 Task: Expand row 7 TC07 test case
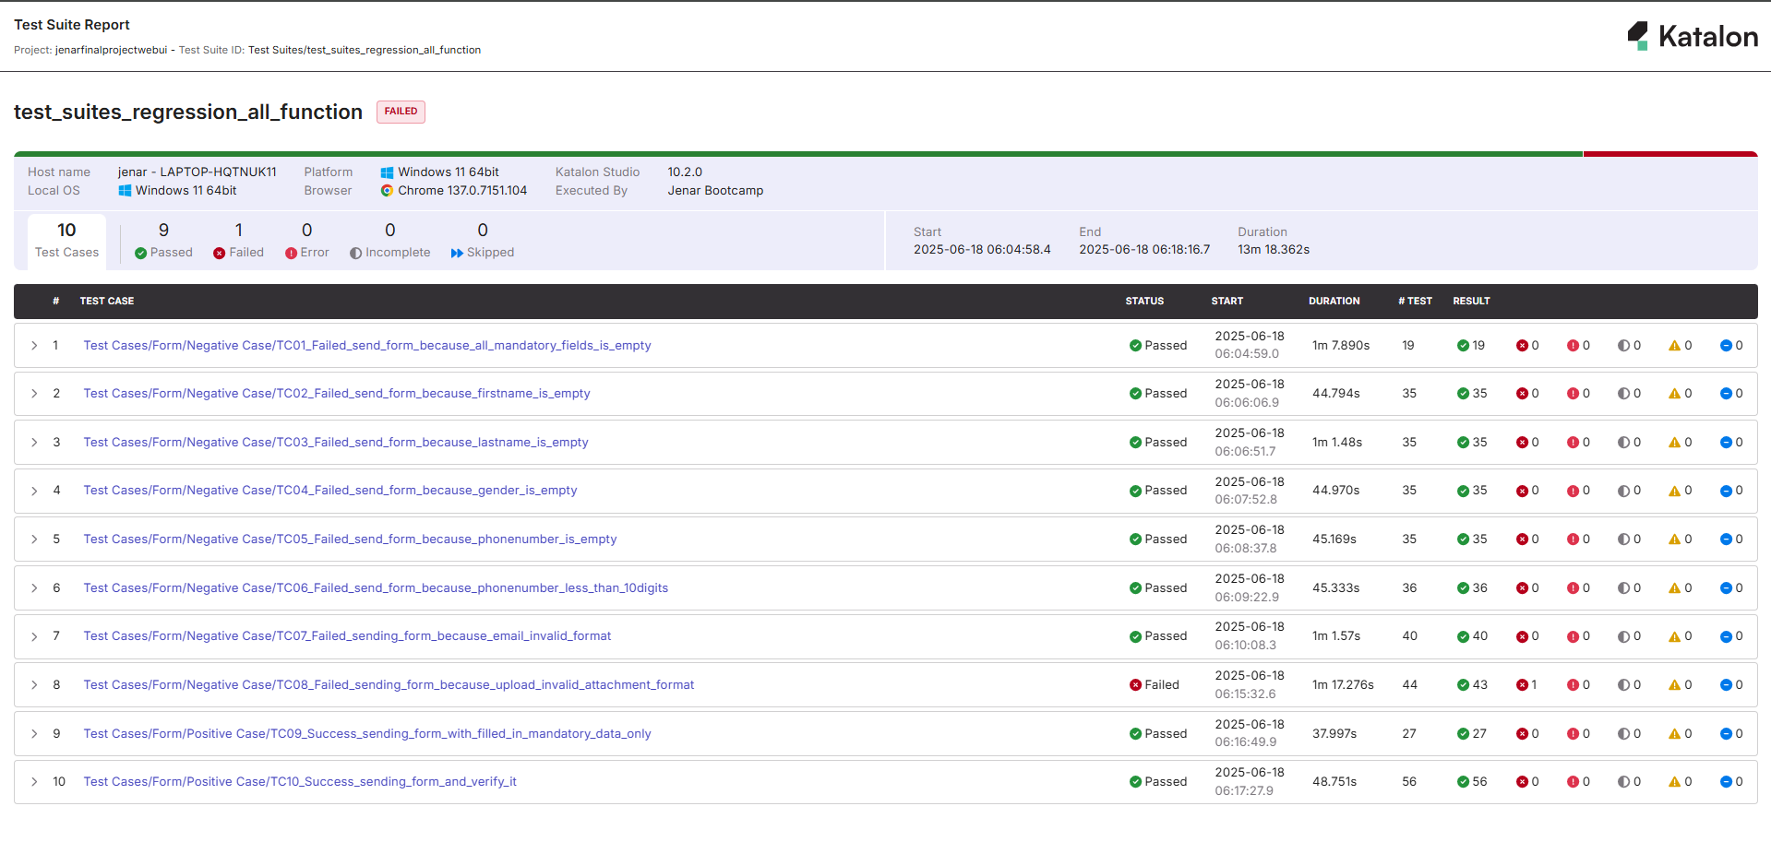pyautogui.click(x=34, y=636)
